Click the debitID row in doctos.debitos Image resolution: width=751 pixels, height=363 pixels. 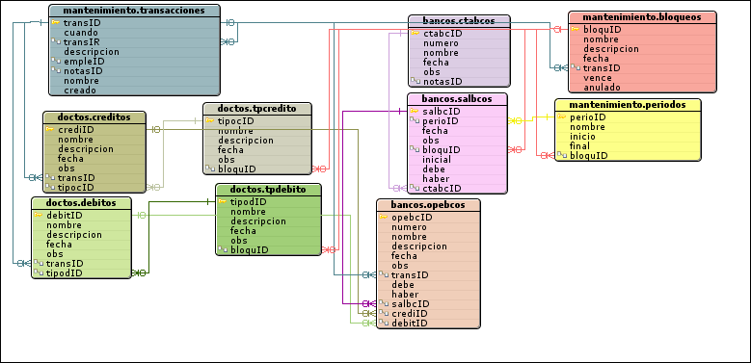(x=81, y=216)
